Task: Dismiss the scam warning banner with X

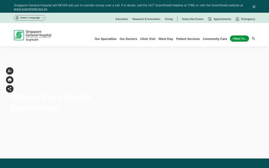Action: [x=254, y=7]
